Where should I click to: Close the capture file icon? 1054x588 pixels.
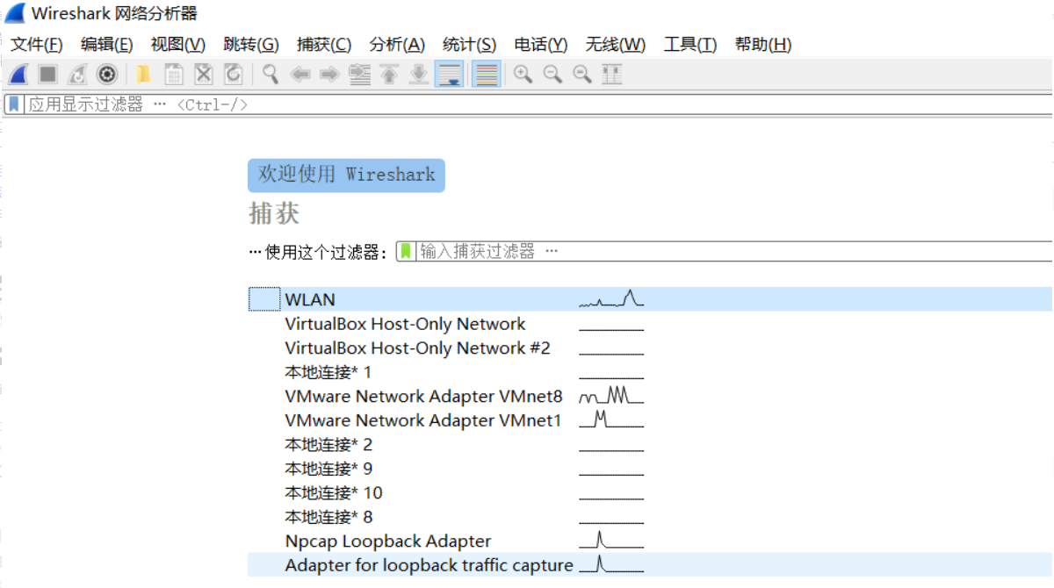pos(204,75)
